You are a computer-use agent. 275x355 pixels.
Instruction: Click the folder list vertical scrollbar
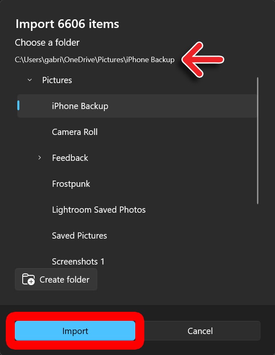258,140
